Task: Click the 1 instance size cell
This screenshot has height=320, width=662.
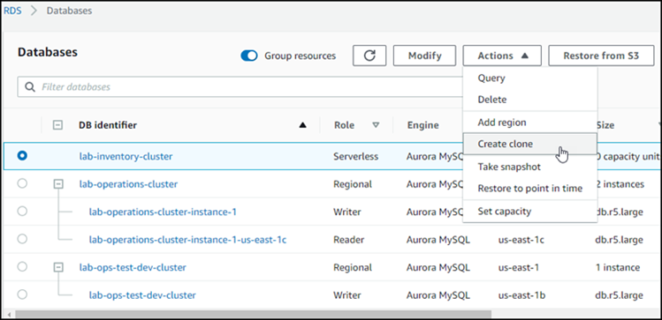Action: [x=617, y=267]
